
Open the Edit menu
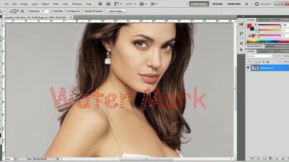tap(14, 4)
